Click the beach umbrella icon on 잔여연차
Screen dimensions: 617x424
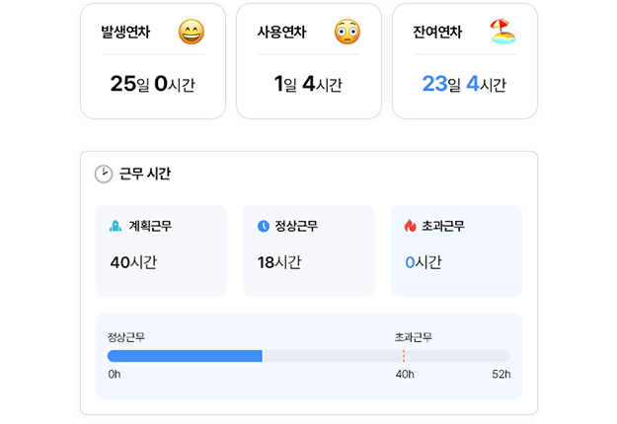click(x=503, y=33)
